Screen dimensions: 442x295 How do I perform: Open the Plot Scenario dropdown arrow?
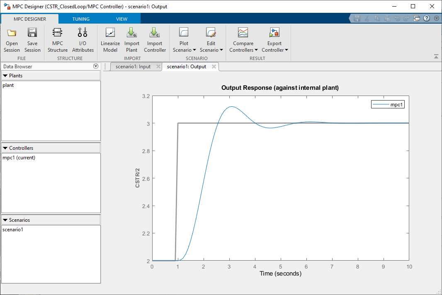point(194,50)
